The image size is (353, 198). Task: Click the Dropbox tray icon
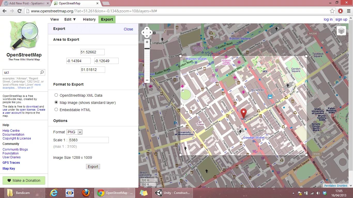click(x=325, y=193)
